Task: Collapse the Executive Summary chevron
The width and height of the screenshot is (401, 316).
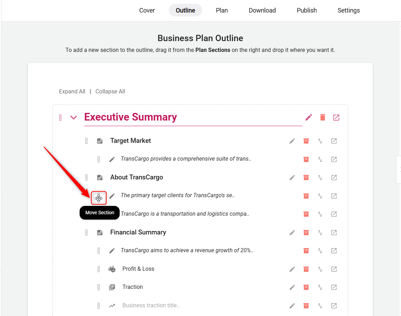Action: coord(74,117)
